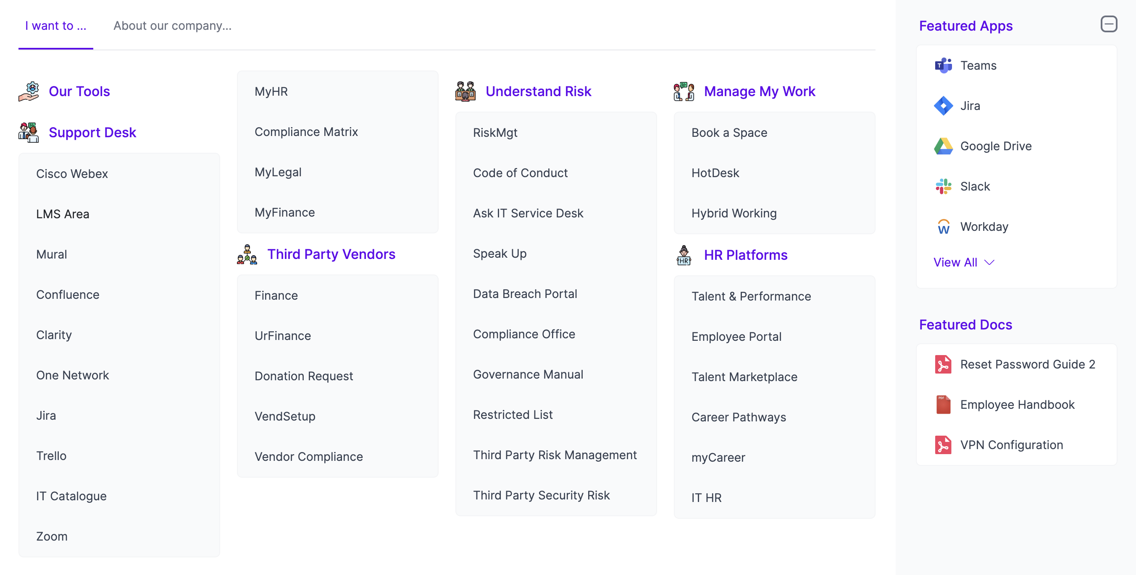Open the Compliance Matrix tool
This screenshot has height=575, width=1136.
click(306, 132)
